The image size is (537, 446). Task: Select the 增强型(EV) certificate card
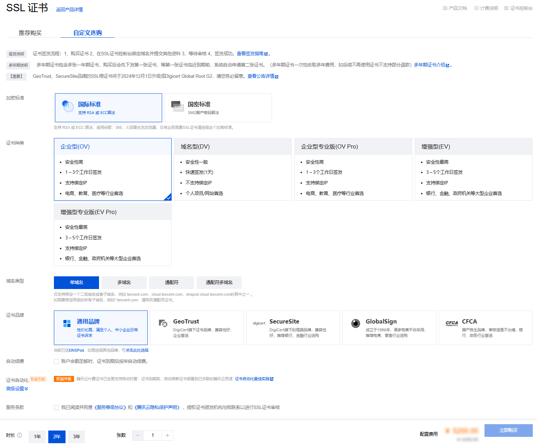474,169
